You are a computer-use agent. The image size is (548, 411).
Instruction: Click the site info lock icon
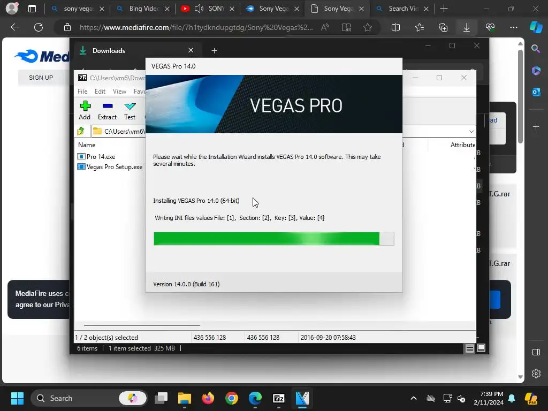coord(67,27)
